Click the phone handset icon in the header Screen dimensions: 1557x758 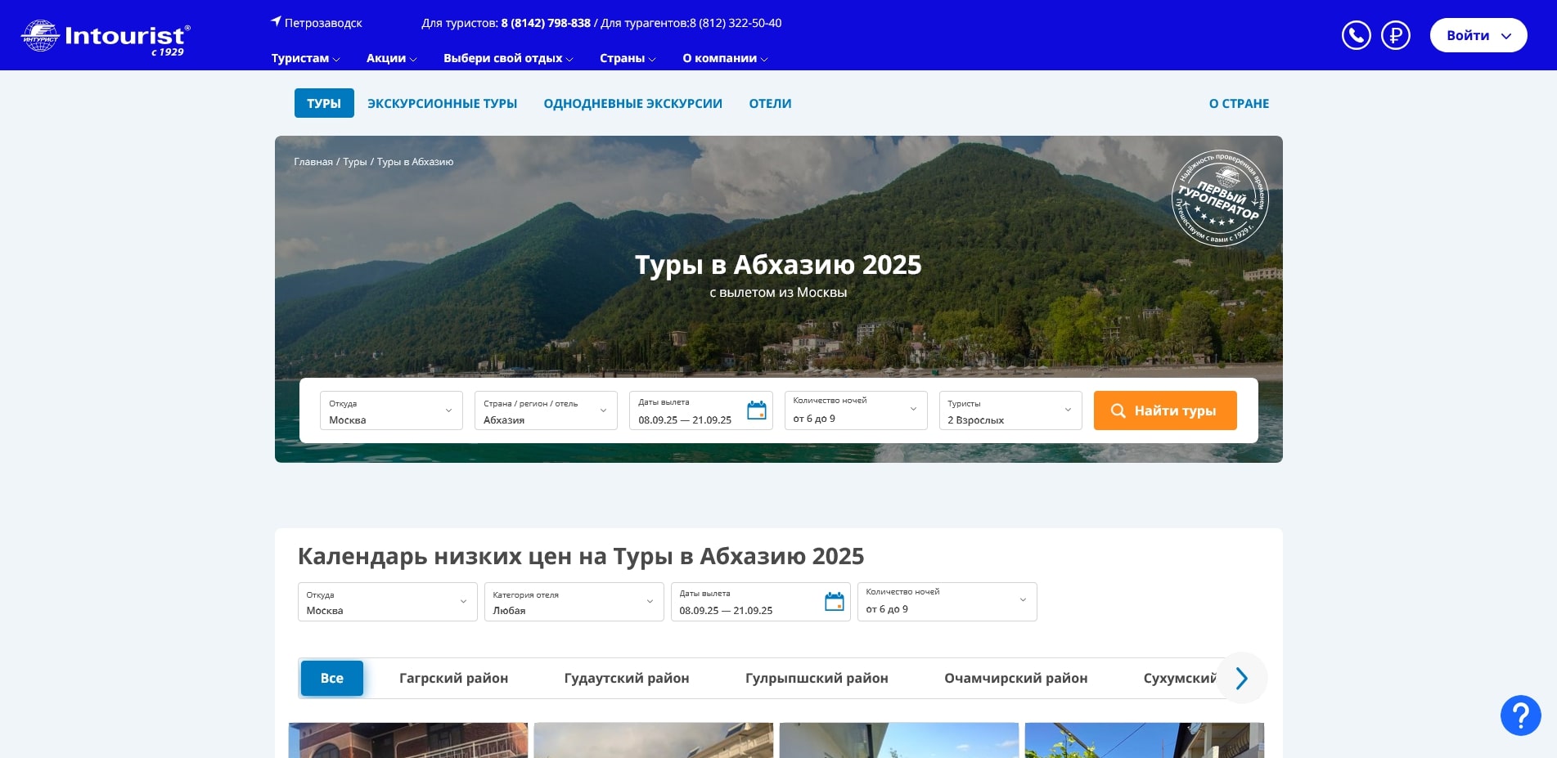pos(1356,35)
